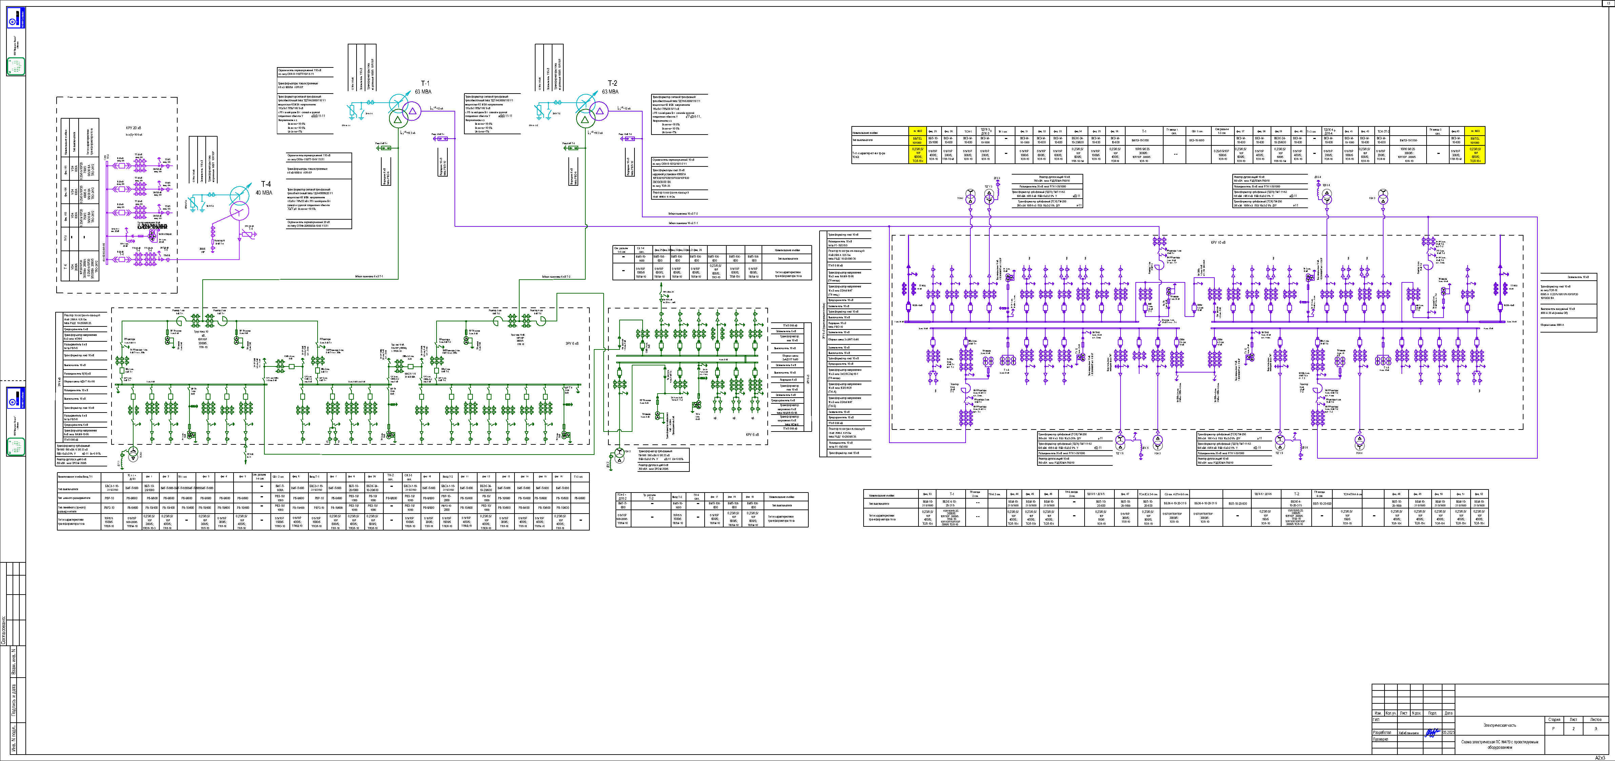
Task: Click the blue certification stamp top-left
Action: (x=16, y=18)
